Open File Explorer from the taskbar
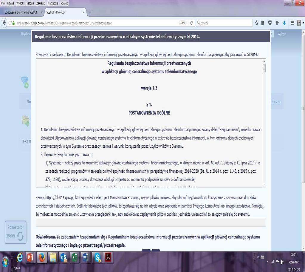305x272 pixels. [x=53, y=258]
